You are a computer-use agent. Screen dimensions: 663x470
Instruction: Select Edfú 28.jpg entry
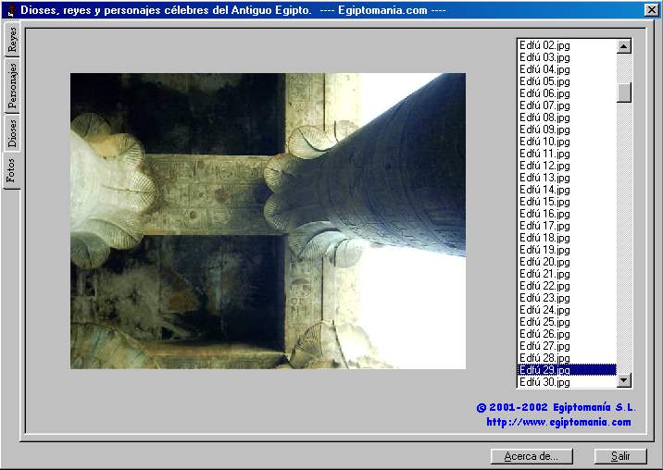tap(567, 358)
